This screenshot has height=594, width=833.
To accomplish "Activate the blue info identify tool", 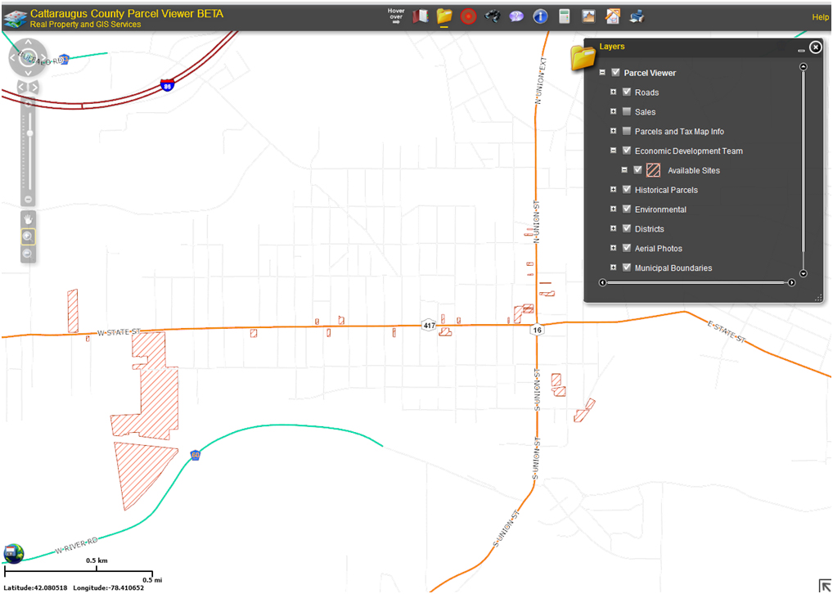I will pyautogui.click(x=540, y=16).
